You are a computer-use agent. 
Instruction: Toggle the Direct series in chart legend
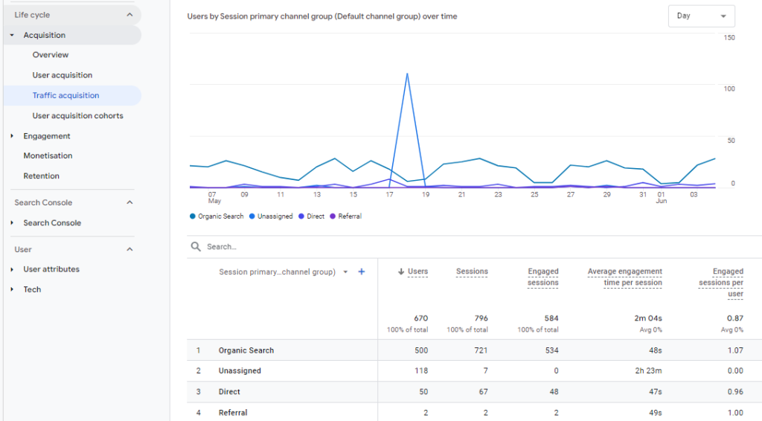[x=302, y=216]
